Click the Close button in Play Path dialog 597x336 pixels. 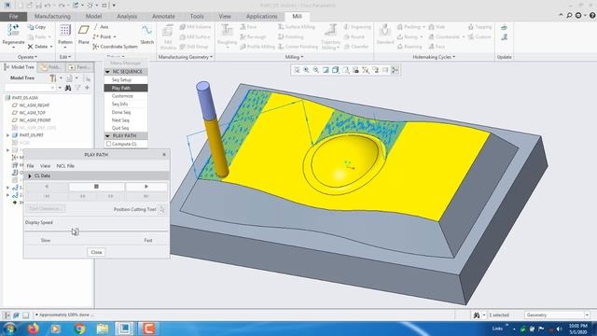click(x=96, y=252)
